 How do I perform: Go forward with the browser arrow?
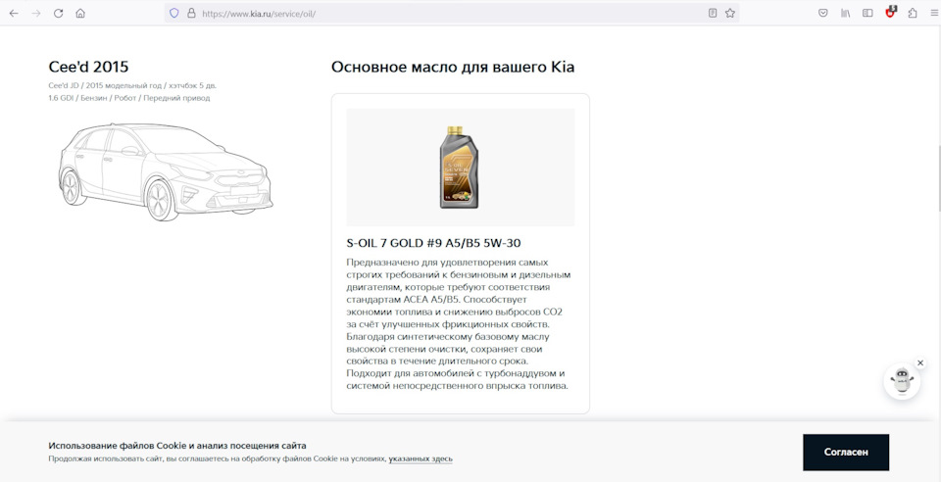36,13
